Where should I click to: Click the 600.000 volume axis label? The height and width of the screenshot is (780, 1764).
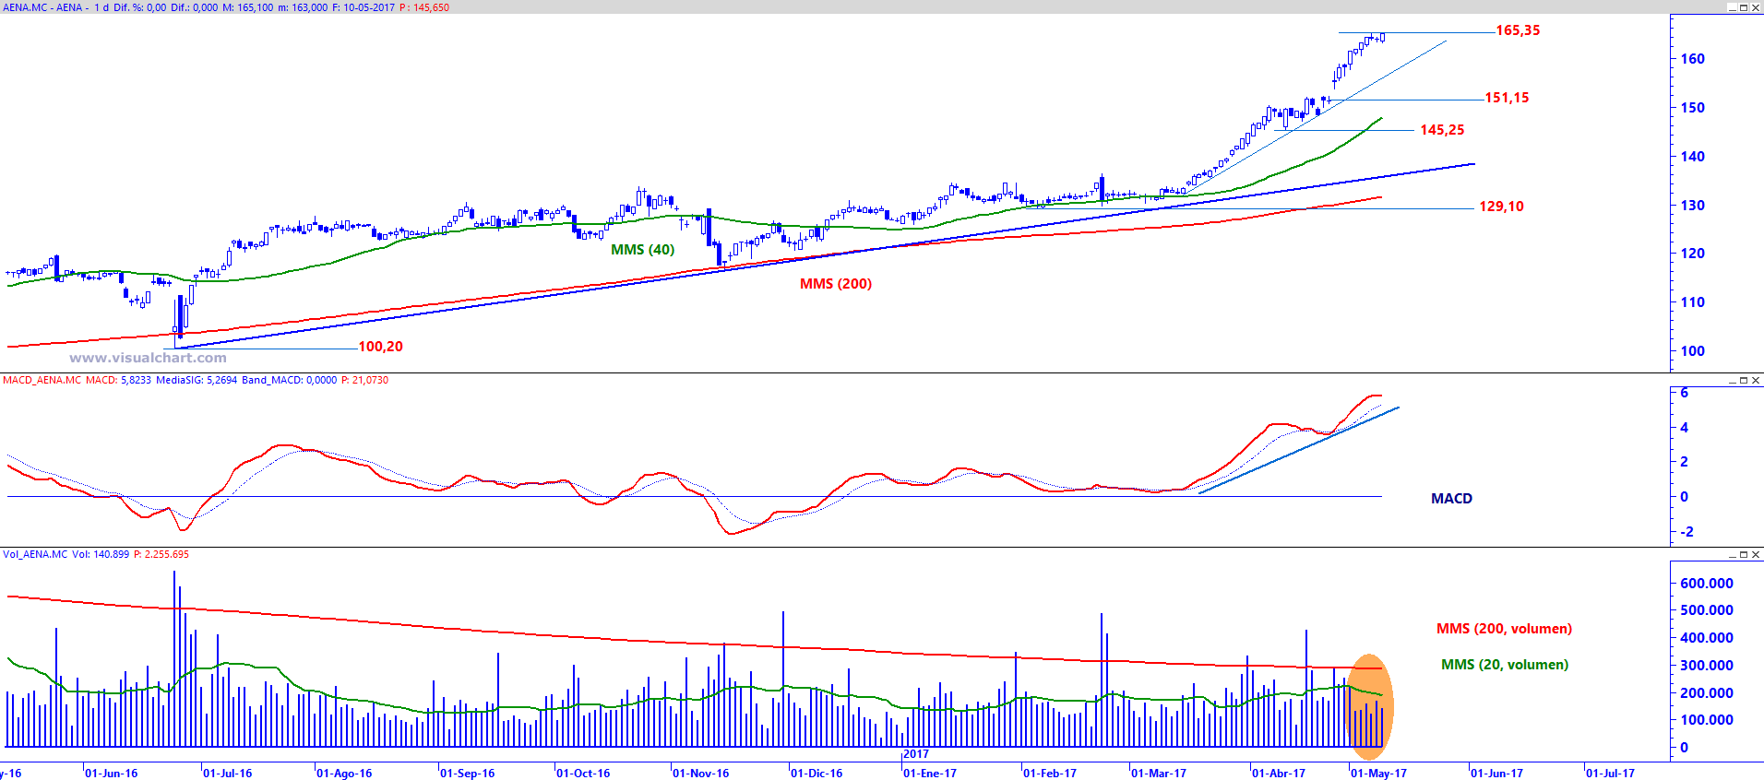click(x=1707, y=584)
